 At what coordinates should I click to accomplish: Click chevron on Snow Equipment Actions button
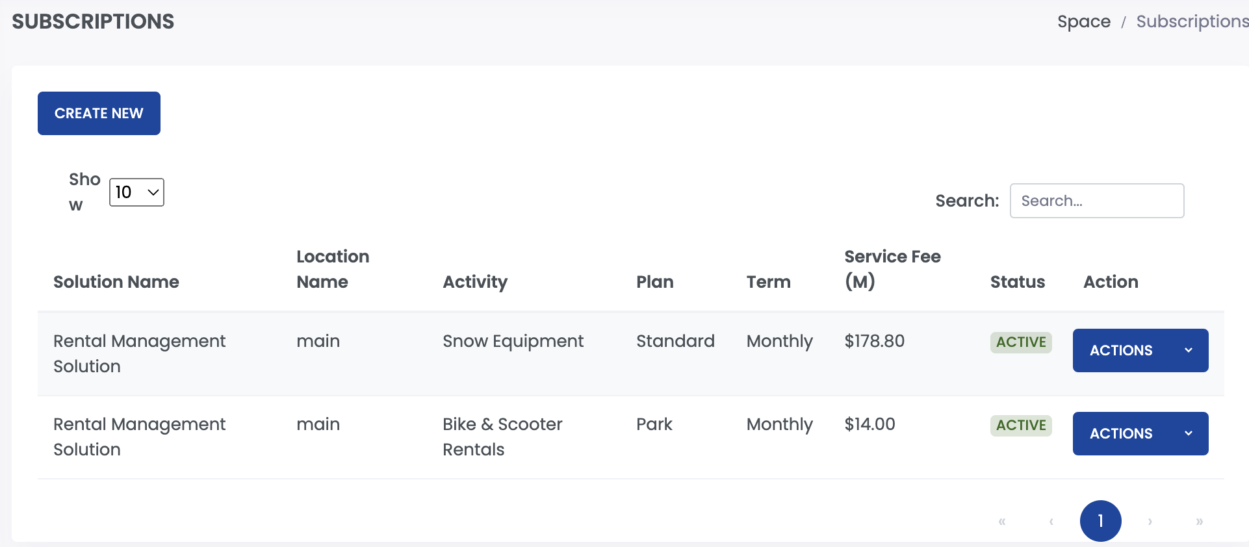pos(1189,350)
